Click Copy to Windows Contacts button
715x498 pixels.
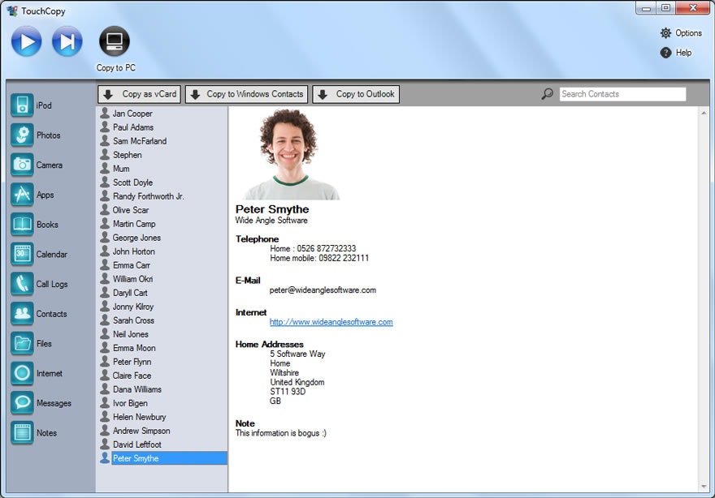(x=247, y=94)
